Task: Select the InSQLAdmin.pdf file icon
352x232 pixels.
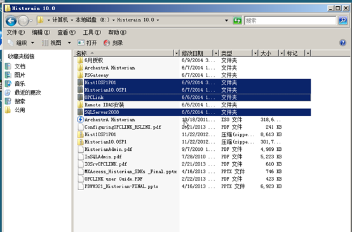Action: 80,157
